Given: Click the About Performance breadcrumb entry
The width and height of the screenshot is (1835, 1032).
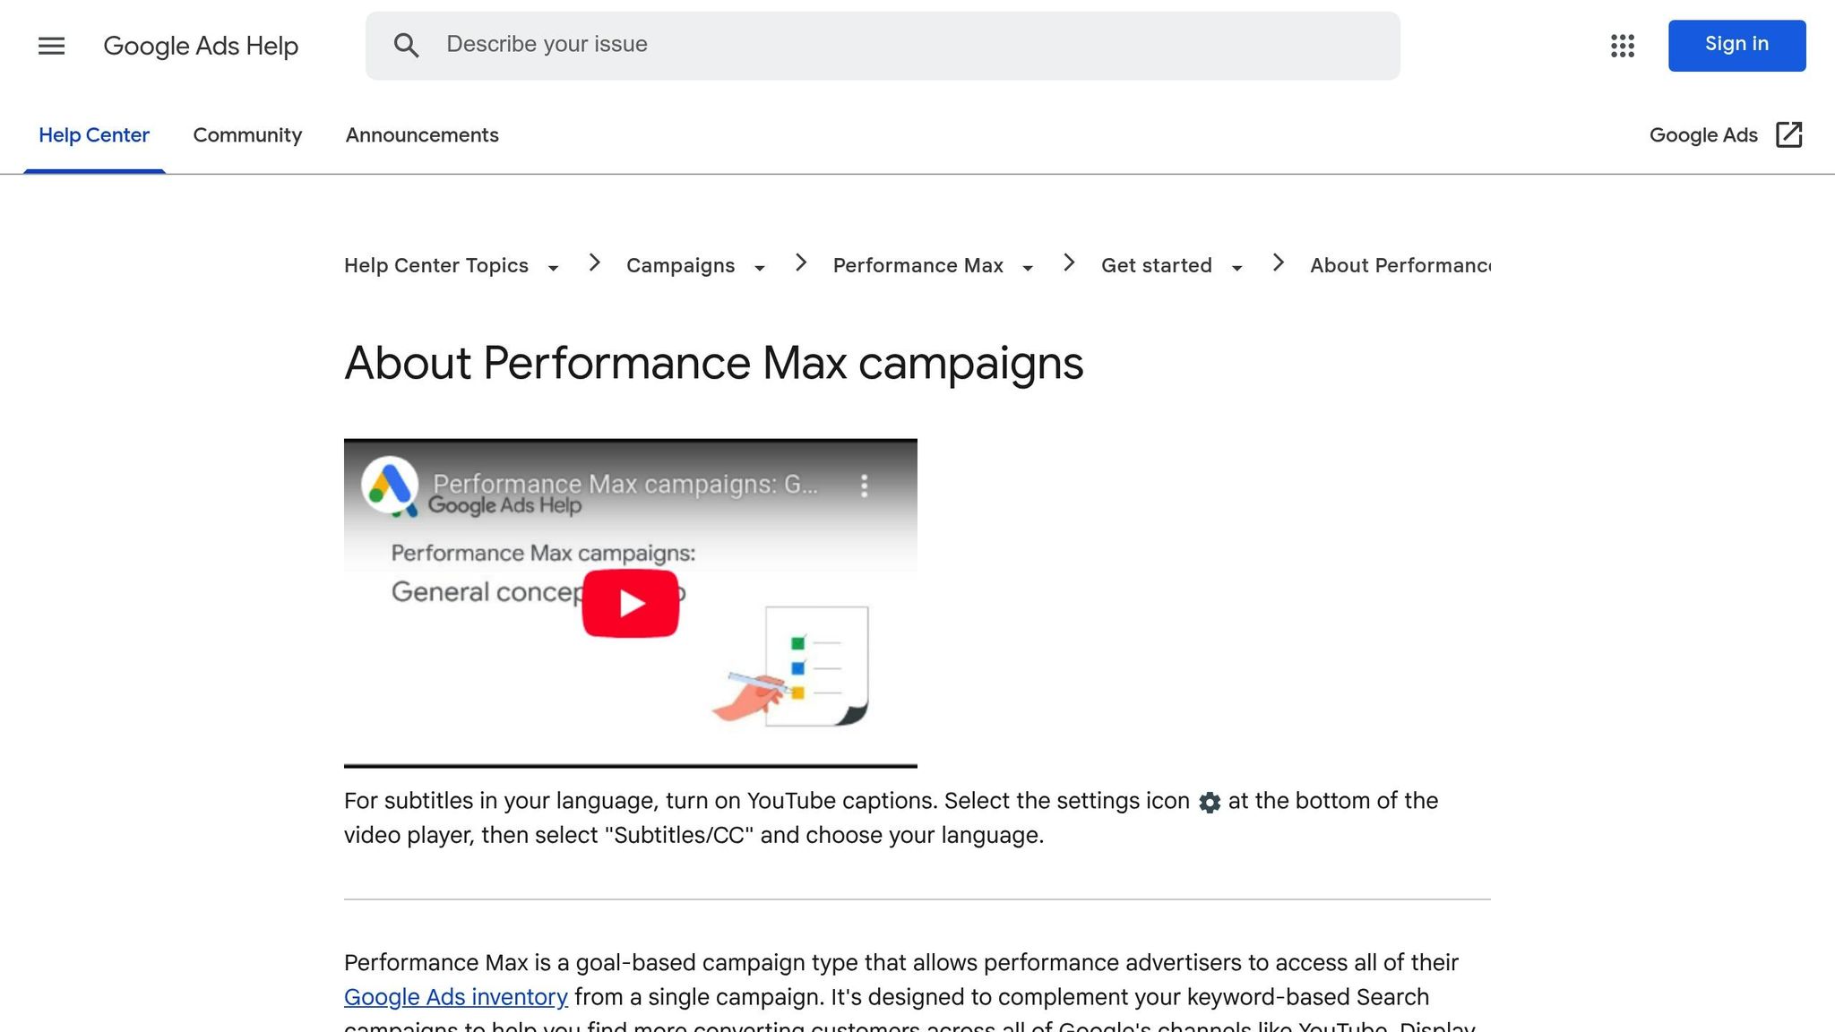Looking at the screenshot, I should pos(1400,265).
